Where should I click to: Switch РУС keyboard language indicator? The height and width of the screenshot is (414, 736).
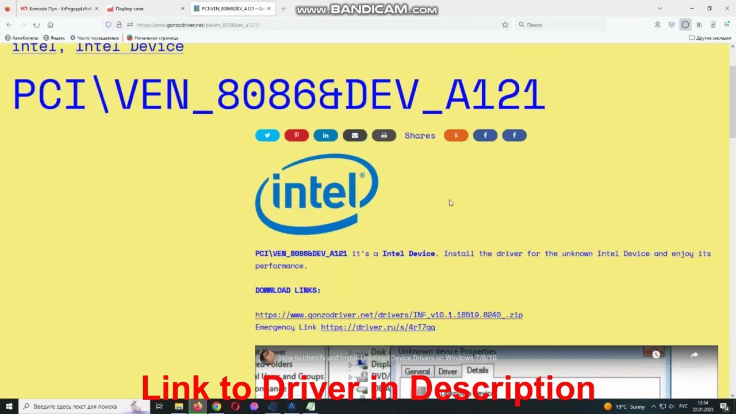coord(683,407)
